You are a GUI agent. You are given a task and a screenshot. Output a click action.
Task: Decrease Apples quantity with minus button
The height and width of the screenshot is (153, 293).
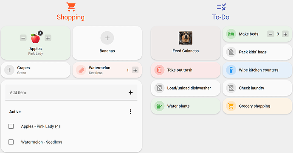point(23,38)
